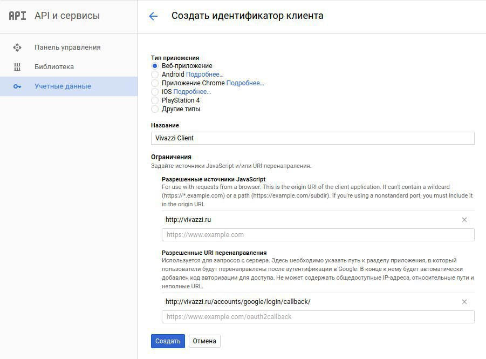This screenshot has width=486, height=359.
Task: Select the Android application type
Action: pyautogui.click(x=155, y=74)
